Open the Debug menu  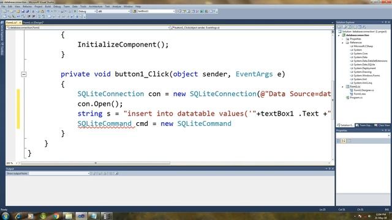(x=57, y=7)
